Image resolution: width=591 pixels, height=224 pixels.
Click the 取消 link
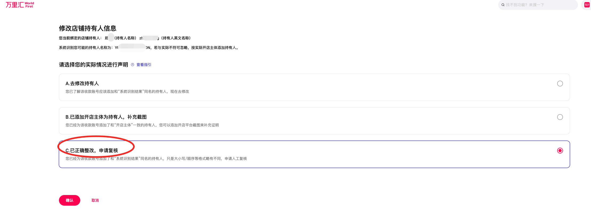tap(95, 200)
